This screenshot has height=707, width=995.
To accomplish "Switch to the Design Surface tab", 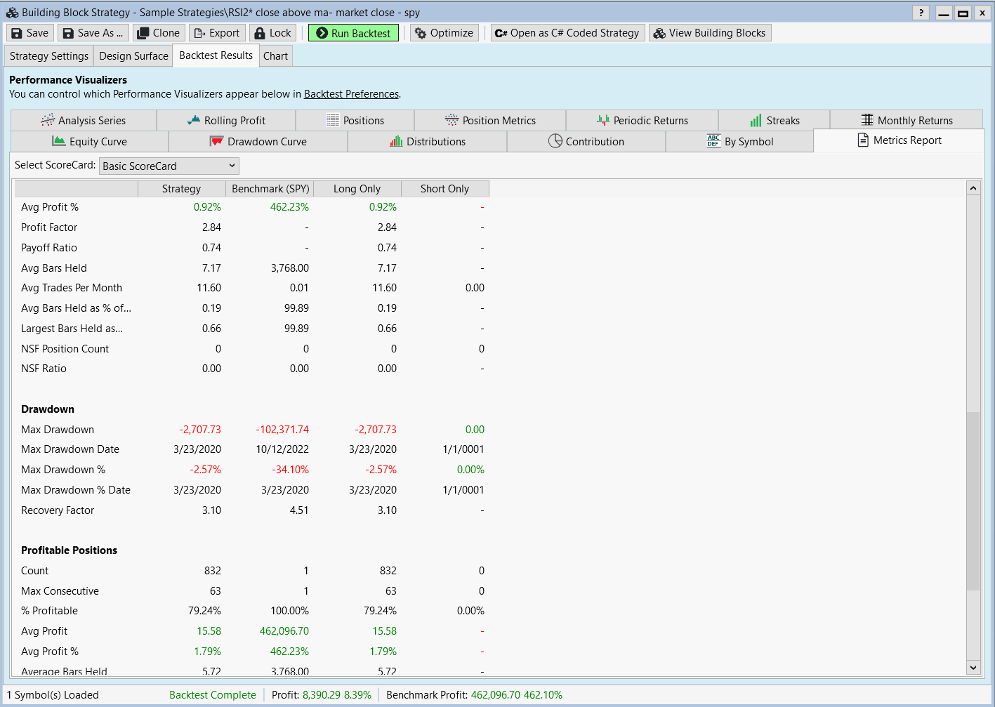I will click(133, 56).
